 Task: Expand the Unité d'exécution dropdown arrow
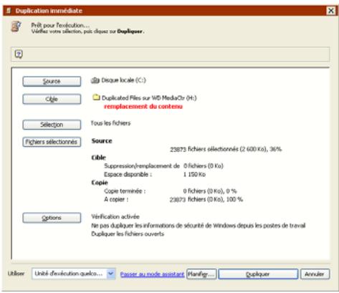click(111, 274)
